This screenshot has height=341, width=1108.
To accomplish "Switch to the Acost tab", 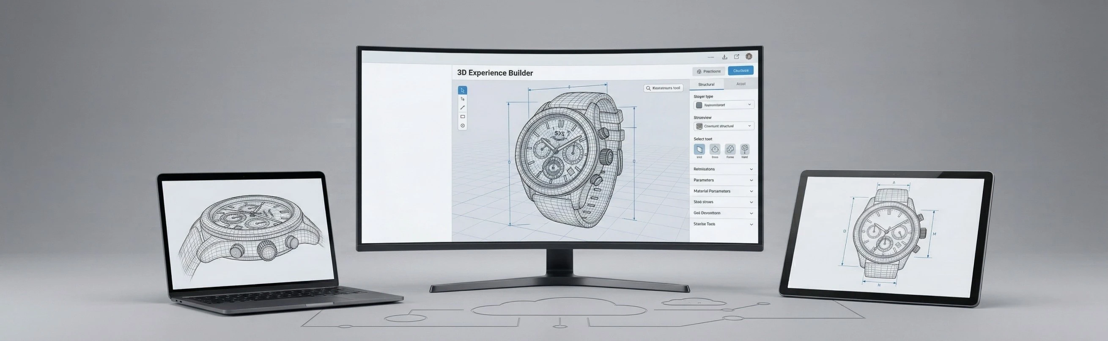I will tap(740, 84).
